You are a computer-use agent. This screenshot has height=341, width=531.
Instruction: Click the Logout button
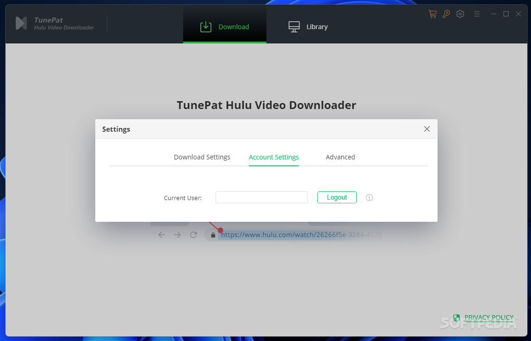(x=337, y=197)
